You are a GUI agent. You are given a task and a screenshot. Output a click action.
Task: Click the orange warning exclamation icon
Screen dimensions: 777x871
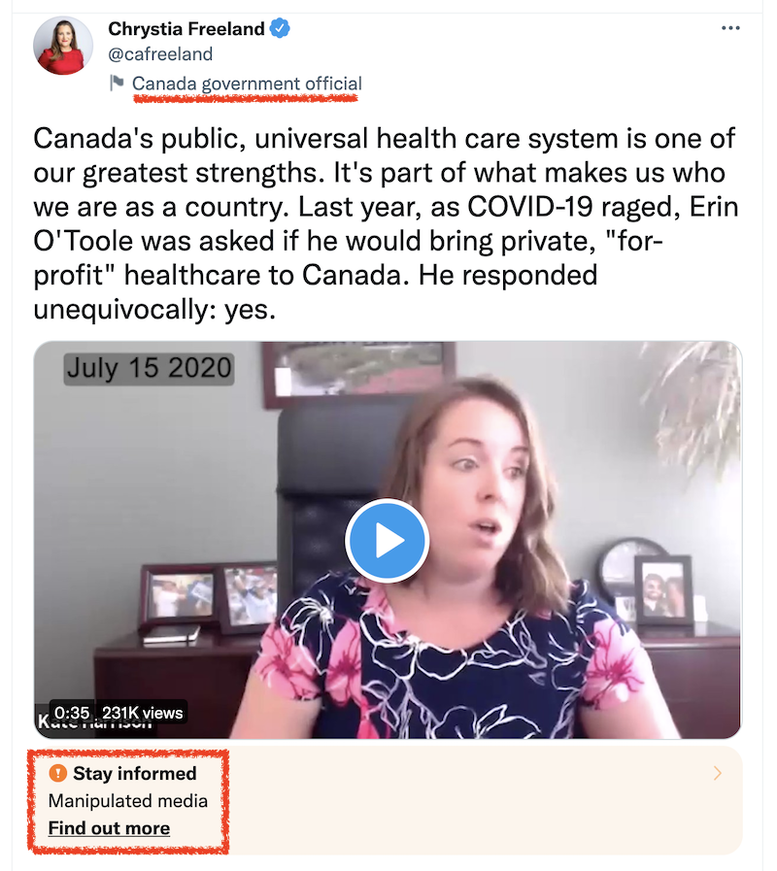click(58, 773)
